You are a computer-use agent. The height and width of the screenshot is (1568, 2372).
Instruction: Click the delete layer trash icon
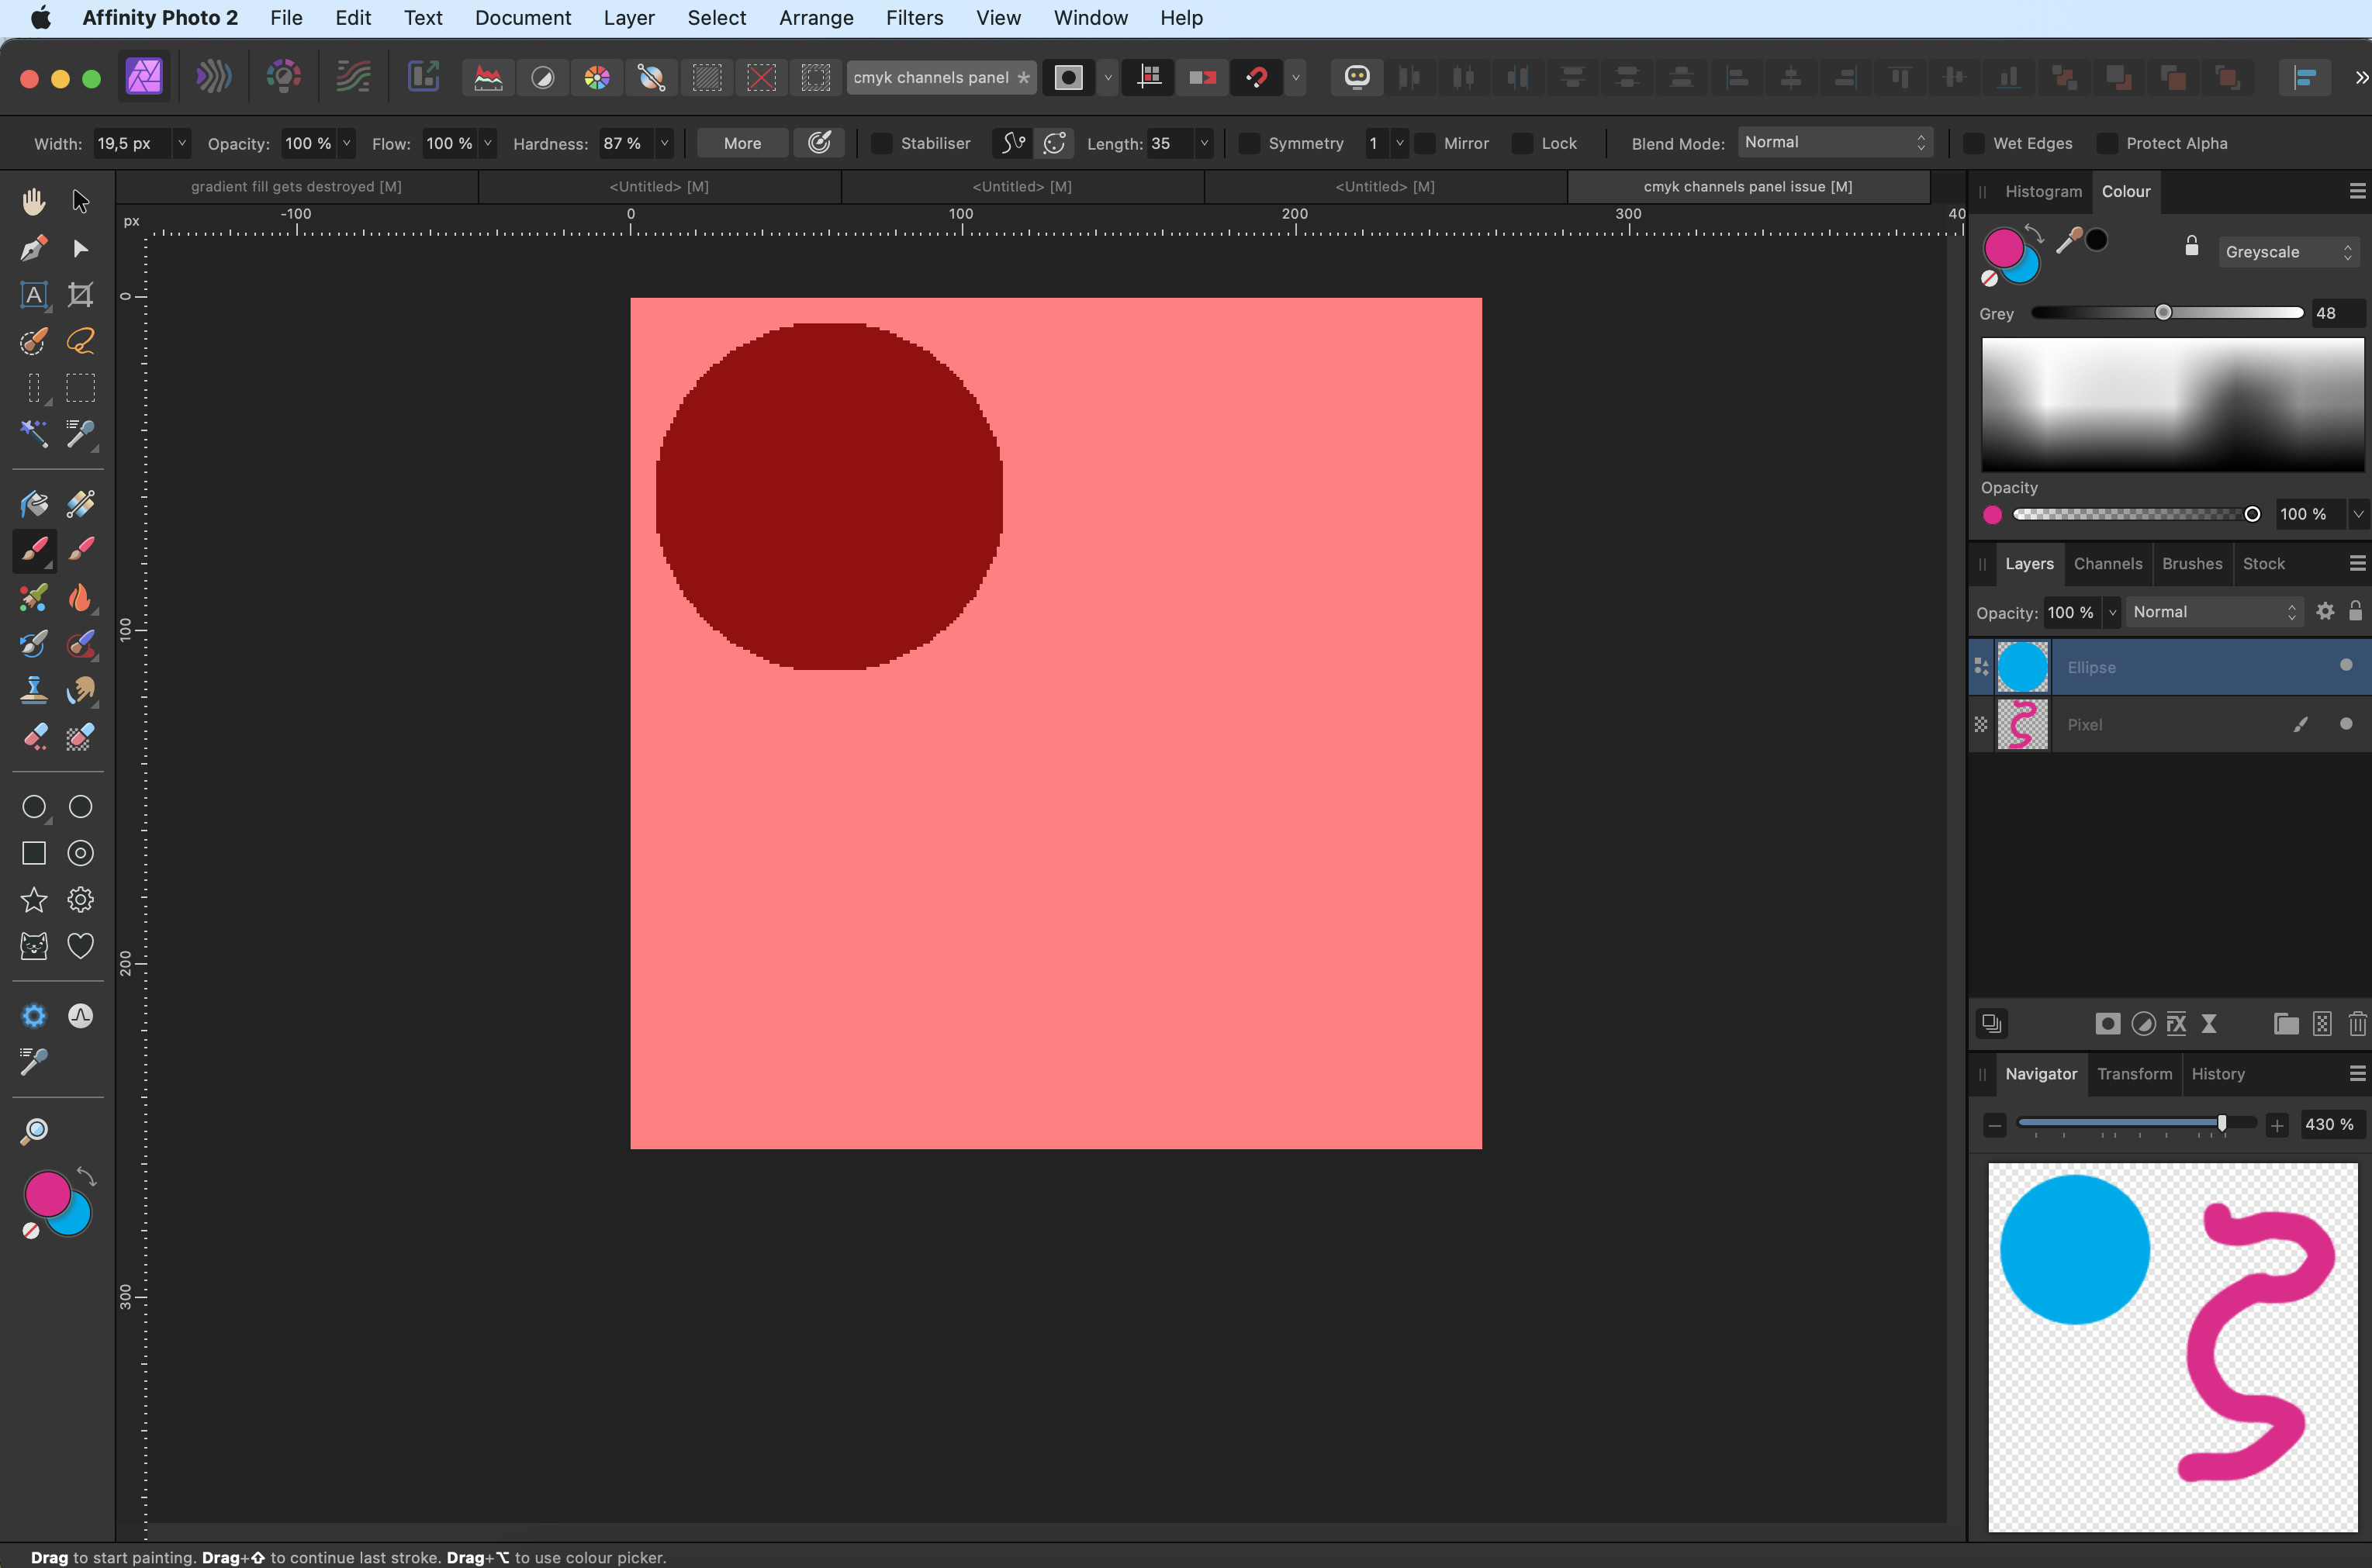tap(2357, 1023)
